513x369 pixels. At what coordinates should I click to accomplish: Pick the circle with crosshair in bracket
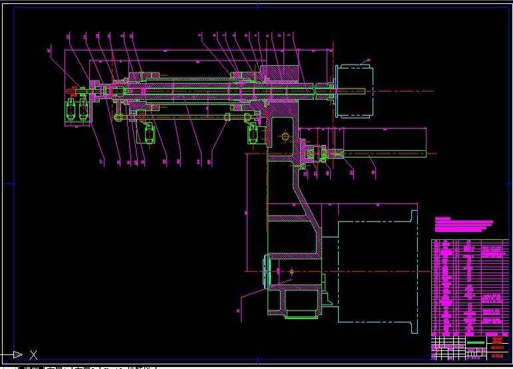(x=285, y=136)
